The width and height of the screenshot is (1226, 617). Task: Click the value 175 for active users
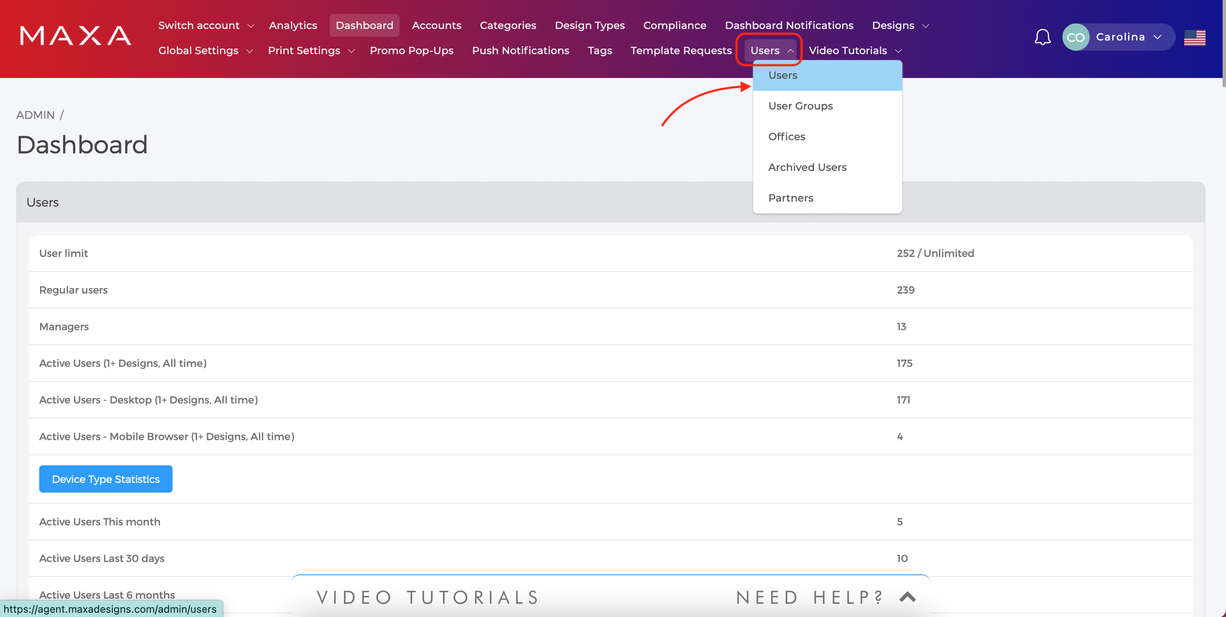tap(904, 363)
